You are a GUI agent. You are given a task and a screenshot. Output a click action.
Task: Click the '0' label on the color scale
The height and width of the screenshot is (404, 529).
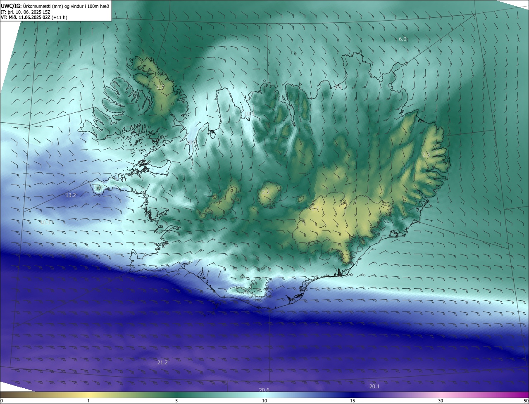(2, 401)
